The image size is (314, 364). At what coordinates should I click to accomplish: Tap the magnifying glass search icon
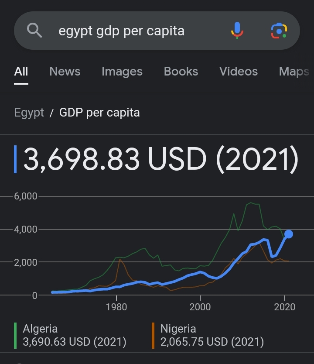[x=34, y=30]
